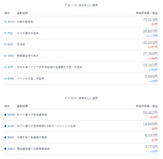Click the 新興国全体の株式 index description
Viewport: 163px width, 159px height.
pyautogui.click(x=28, y=56)
